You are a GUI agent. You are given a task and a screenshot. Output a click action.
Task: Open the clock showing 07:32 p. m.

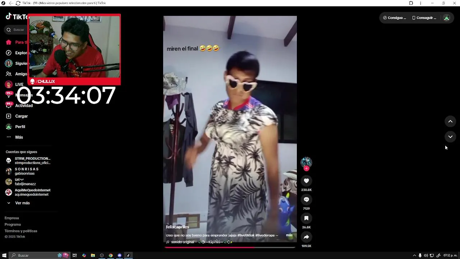(x=450, y=256)
